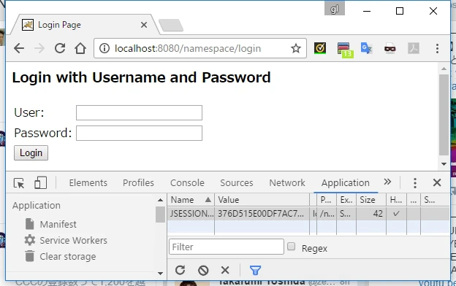Image resolution: width=456 pixels, height=286 pixels.
Task: Activate the DevTools inspect element picker
Action: coord(19,183)
